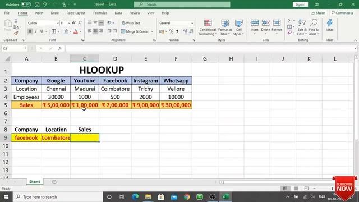
Task: Click the Name Box showing C9
Action: pyautogui.click(x=15, y=48)
